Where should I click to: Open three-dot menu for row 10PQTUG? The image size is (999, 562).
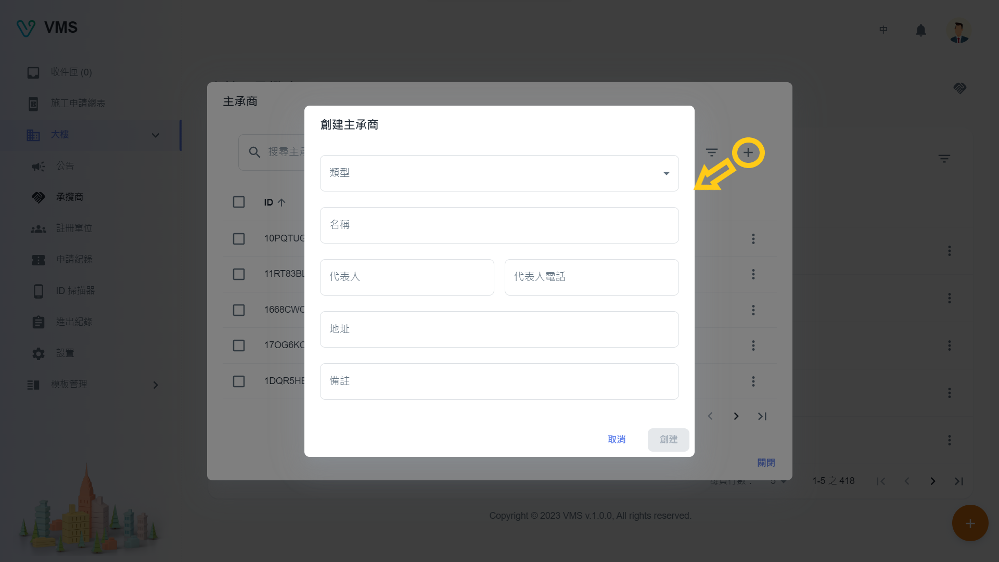tap(753, 239)
